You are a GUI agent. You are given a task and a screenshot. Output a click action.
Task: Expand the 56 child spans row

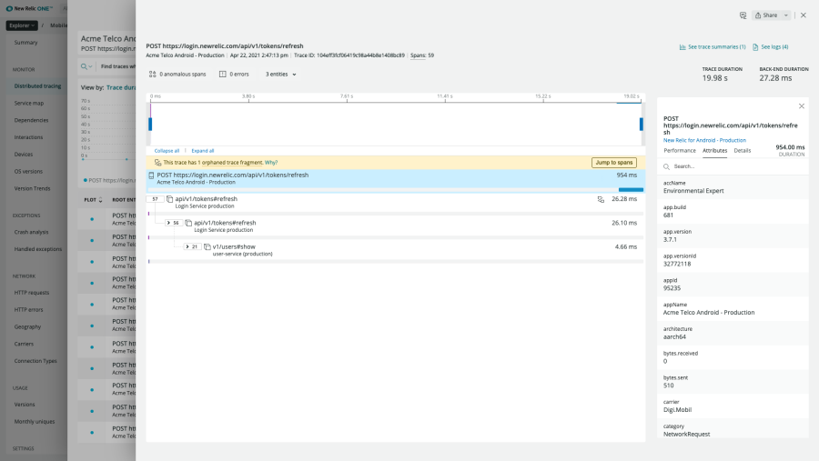click(168, 222)
